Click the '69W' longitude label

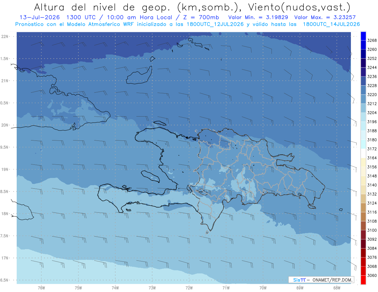coord(300,288)
